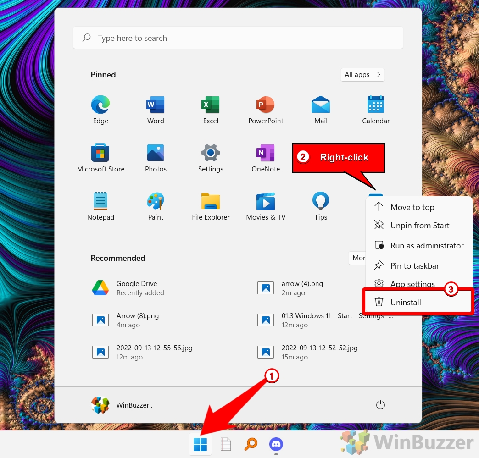
Task: Open the orange magnifier search app on taskbar
Action: (251, 444)
